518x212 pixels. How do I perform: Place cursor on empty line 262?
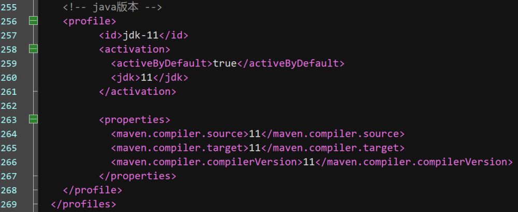[278, 106]
